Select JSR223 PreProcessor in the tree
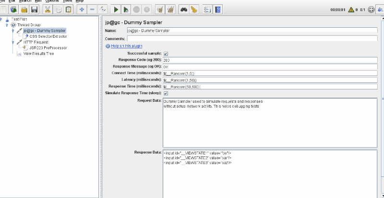Viewport: 384px width, 198px height. point(48,48)
